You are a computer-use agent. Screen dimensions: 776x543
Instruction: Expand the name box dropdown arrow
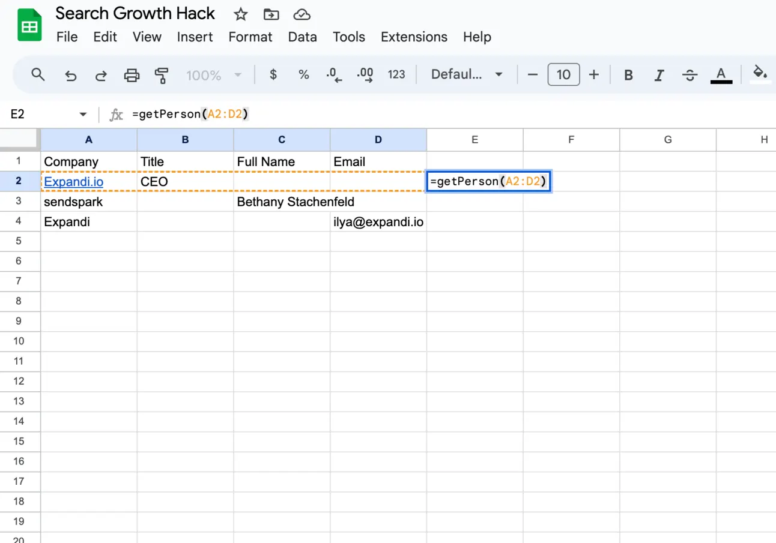[83, 114]
